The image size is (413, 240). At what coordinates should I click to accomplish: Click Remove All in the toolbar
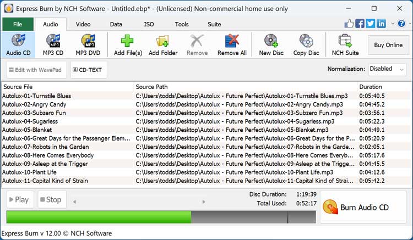click(232, 44)
